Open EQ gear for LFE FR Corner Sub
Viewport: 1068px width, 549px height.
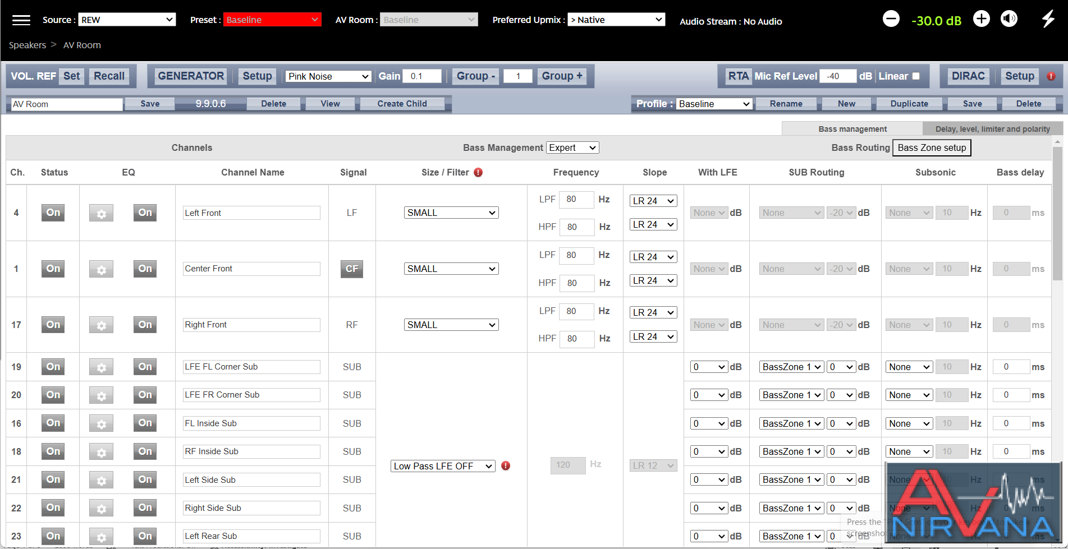point(101,395)
